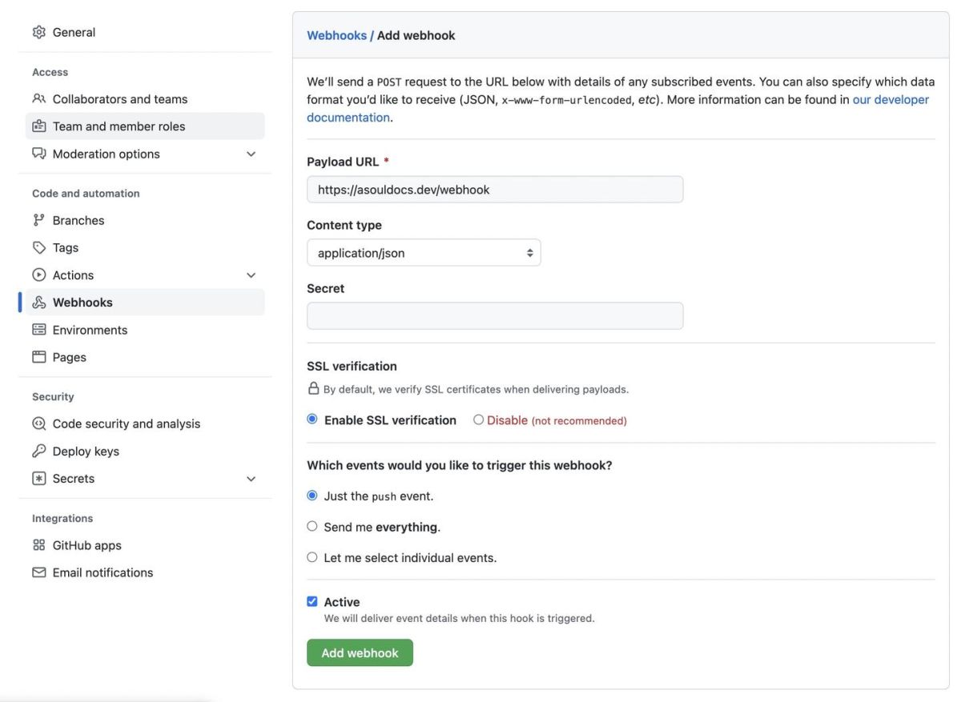Open Code security and analysis settings
The height and width of the screenshot is (702, 961).
pos(126,424)
